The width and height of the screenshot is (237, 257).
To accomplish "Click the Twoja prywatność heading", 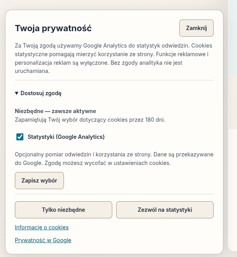I will [53, 28].
